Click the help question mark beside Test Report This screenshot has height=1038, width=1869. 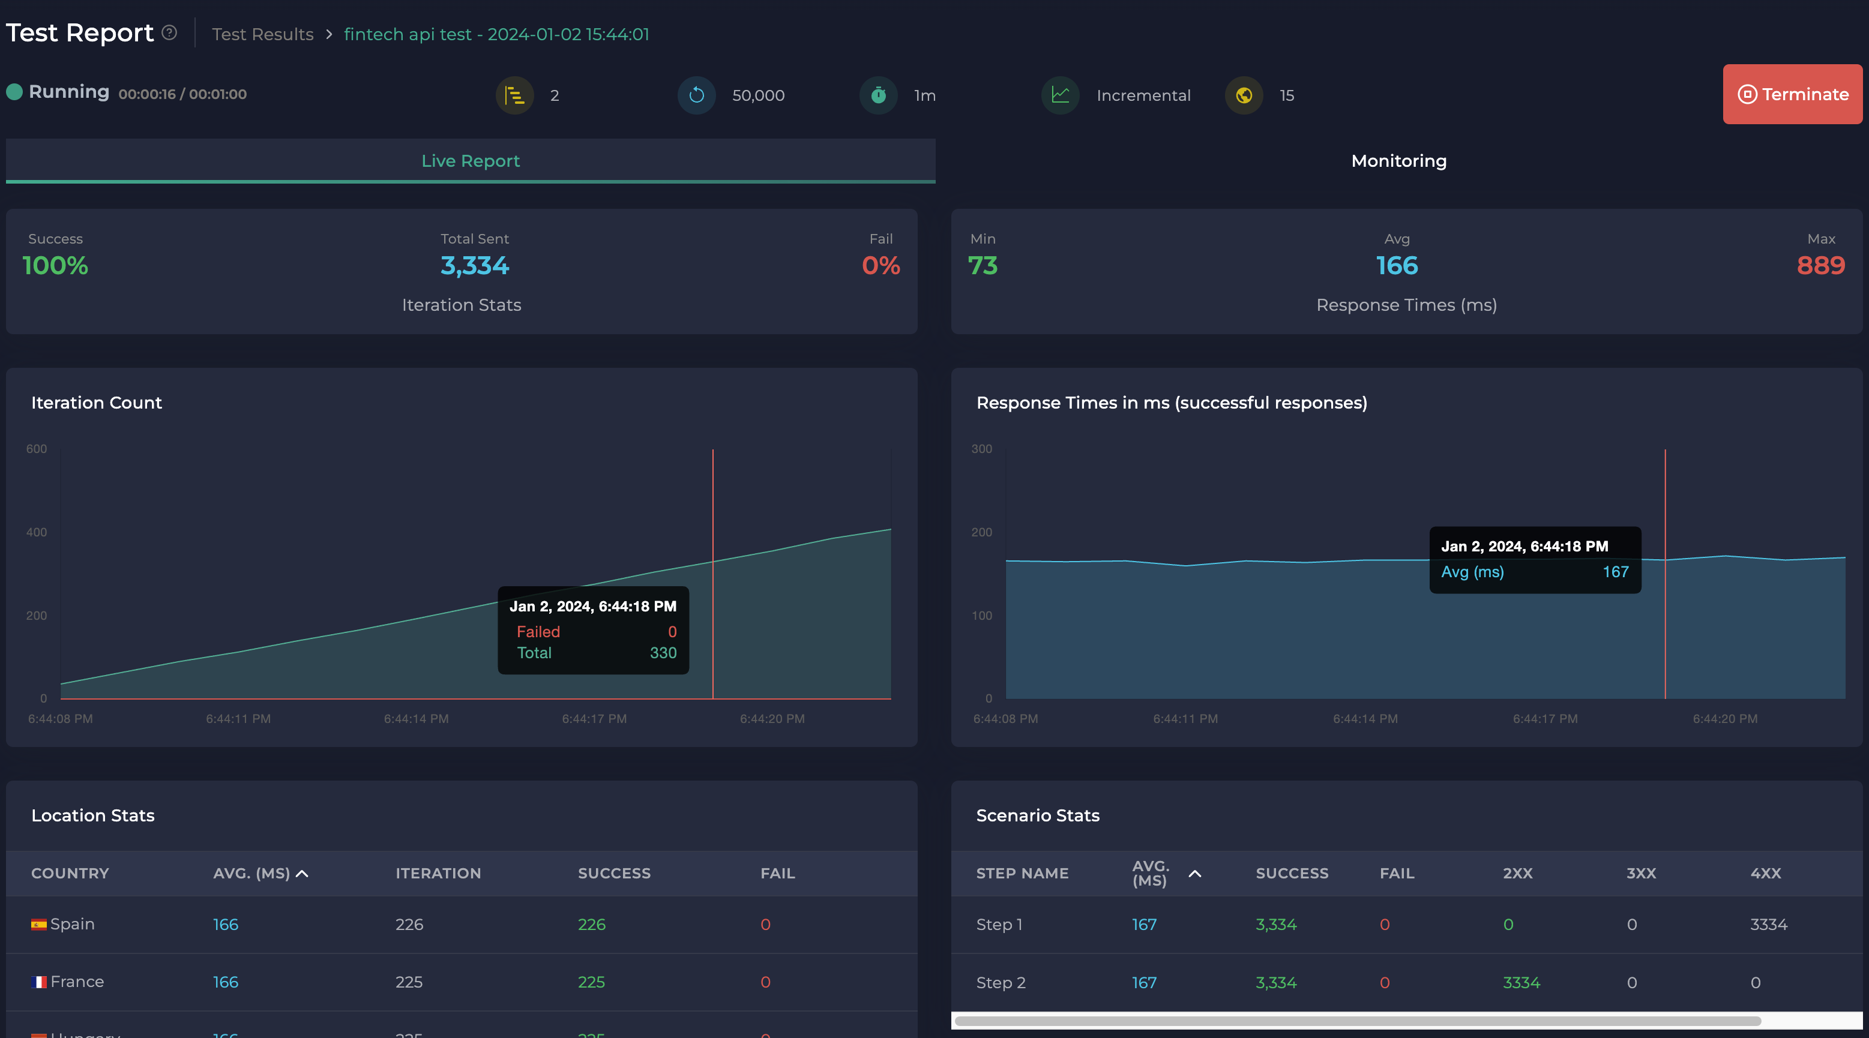pos(169,32)
